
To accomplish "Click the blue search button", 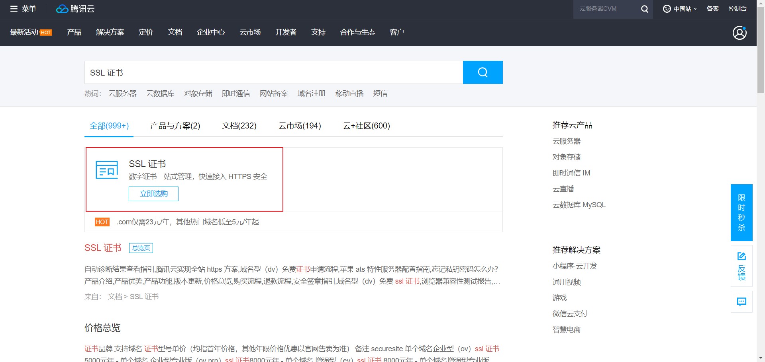I will pos(483,72).
